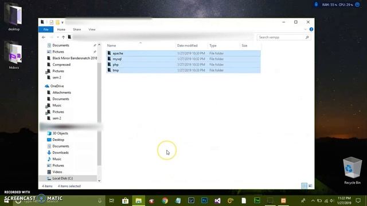
Task: Expand the ribbon with the chevron
Action: click(x=305, y=29)
